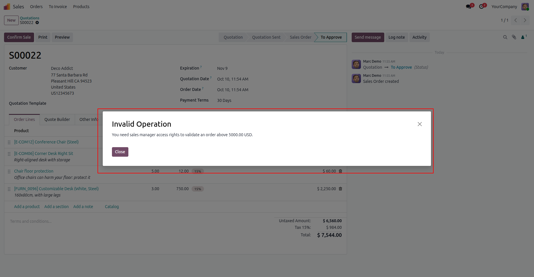Viewport: 534px width, 277px height.
Task: Delete the Chair floor protection line
Action: click(340, 171)
